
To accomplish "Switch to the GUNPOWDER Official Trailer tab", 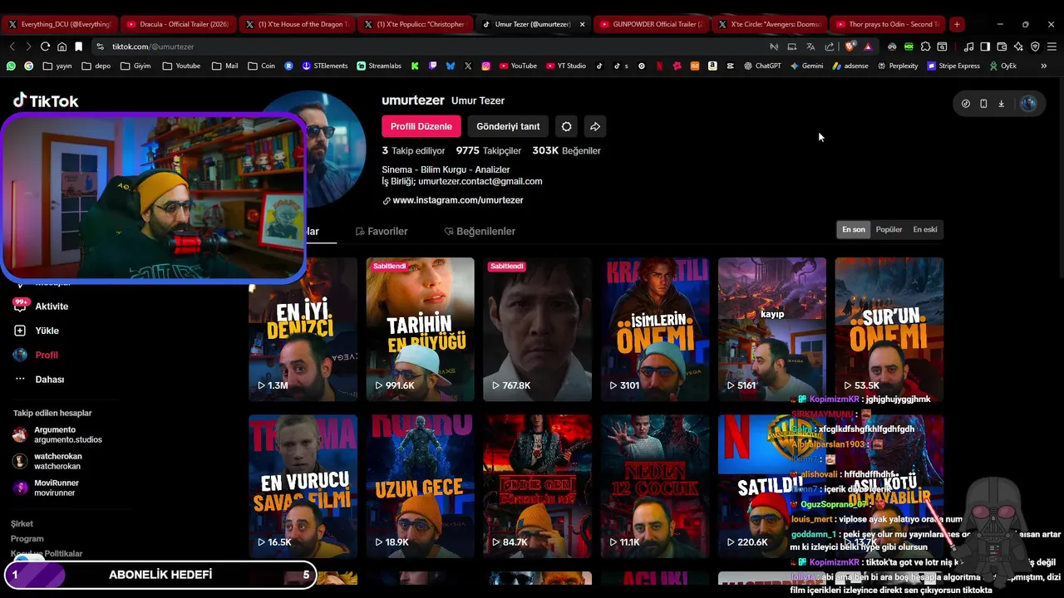I will click(651, 24).
